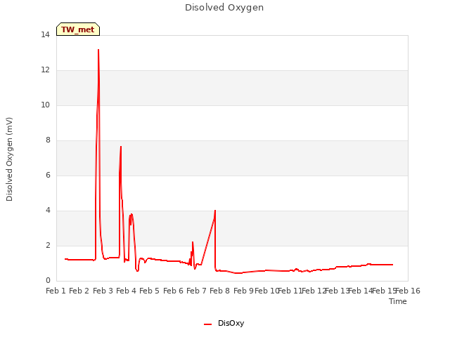Click the Feb 9 x-axis tick label
This screenshot has width=450, height=337.
point(243,291)
